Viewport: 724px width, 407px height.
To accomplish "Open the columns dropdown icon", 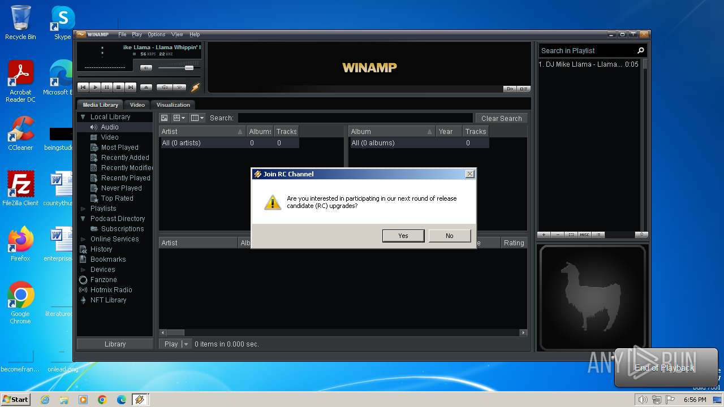I will (x=197, y=118).
